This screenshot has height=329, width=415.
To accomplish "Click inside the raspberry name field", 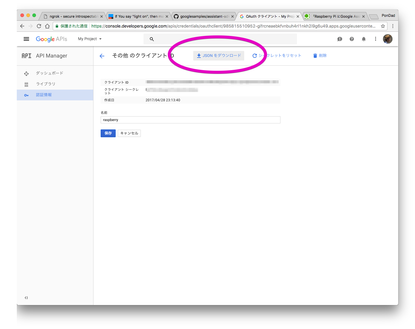I will pos(190,120).
